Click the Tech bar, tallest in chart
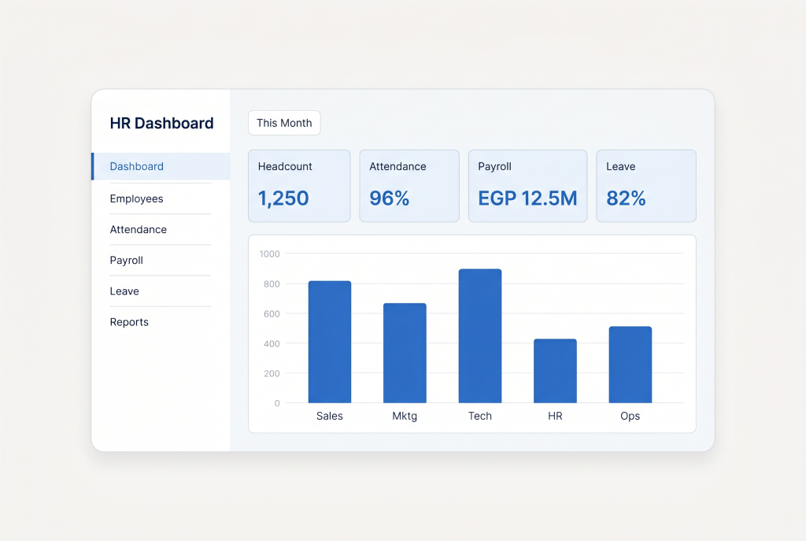 coord(480,335)
